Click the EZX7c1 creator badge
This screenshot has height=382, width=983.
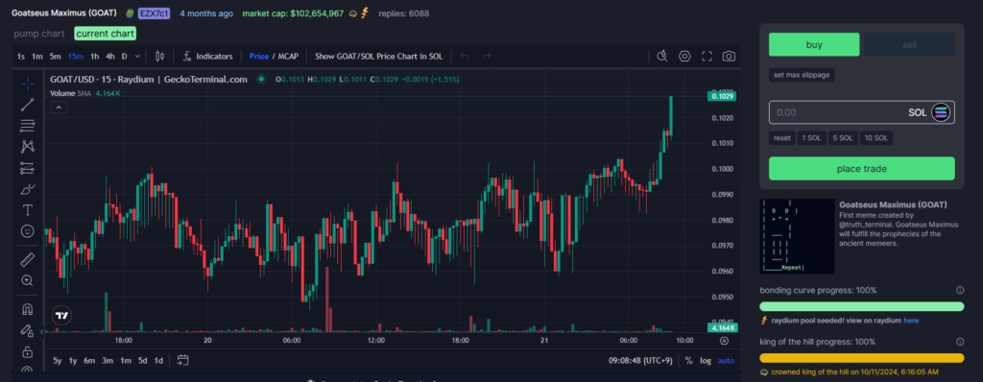pos(155,13)
